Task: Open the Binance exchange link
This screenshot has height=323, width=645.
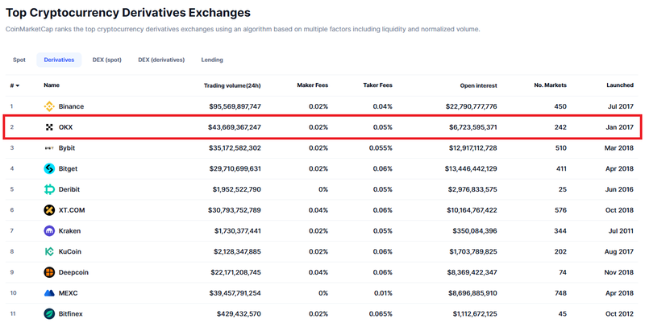Action: pyautogui.click(x=71, y=106)
